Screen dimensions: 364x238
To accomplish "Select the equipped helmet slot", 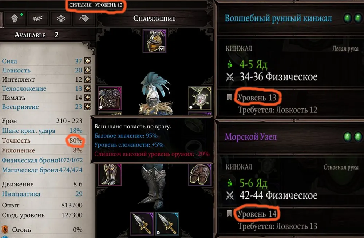I will point(154,41).
